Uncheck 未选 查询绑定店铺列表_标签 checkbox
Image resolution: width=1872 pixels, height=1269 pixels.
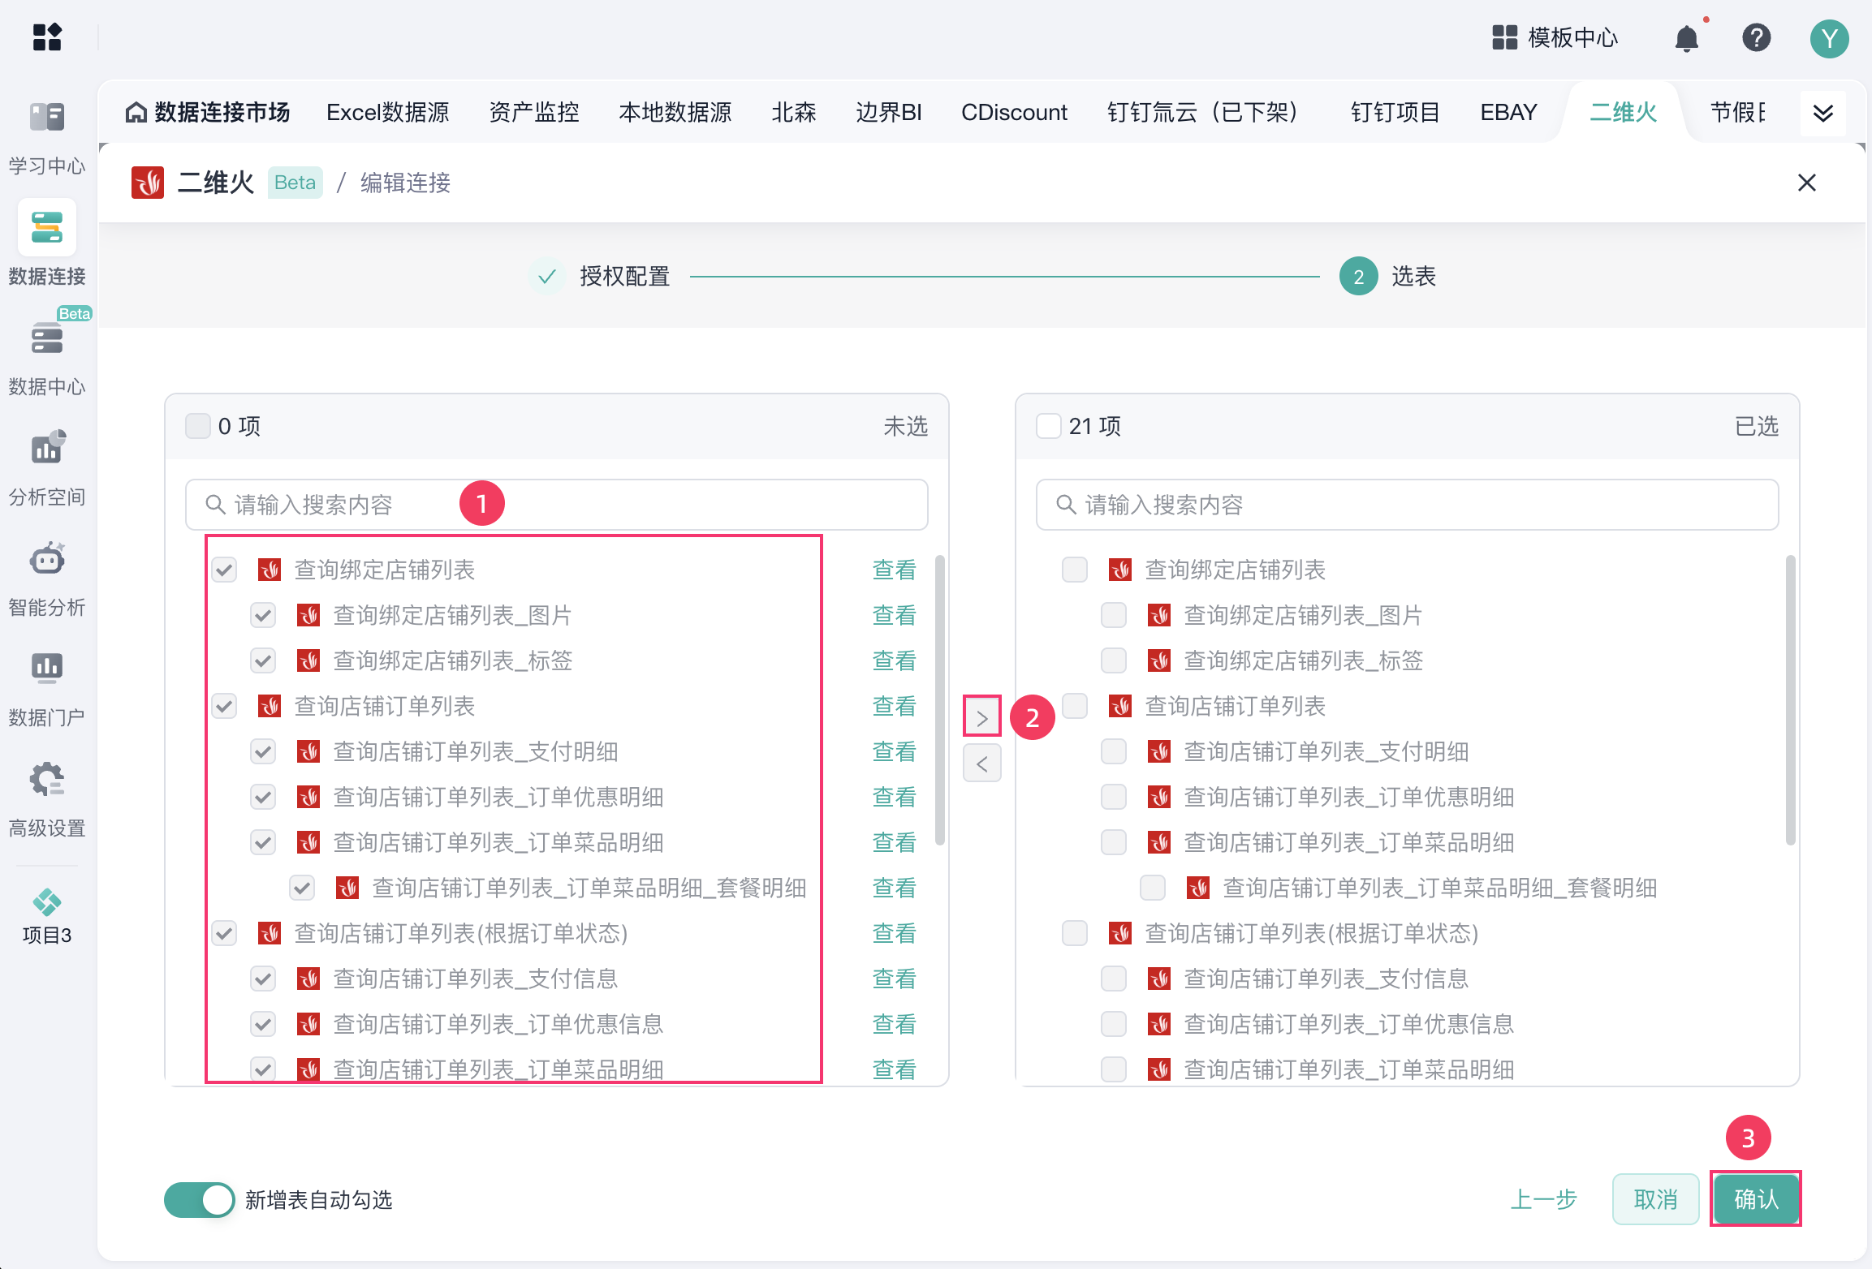point(263,660)
